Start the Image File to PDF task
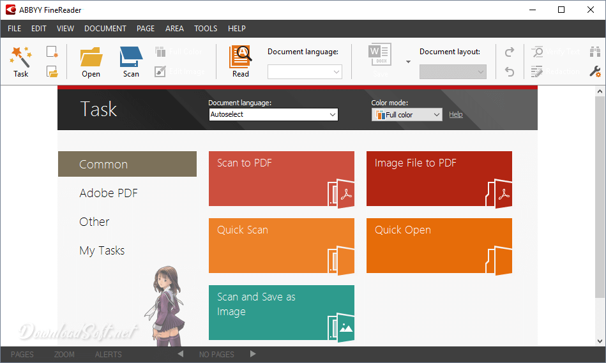 [x=439, y=179]
